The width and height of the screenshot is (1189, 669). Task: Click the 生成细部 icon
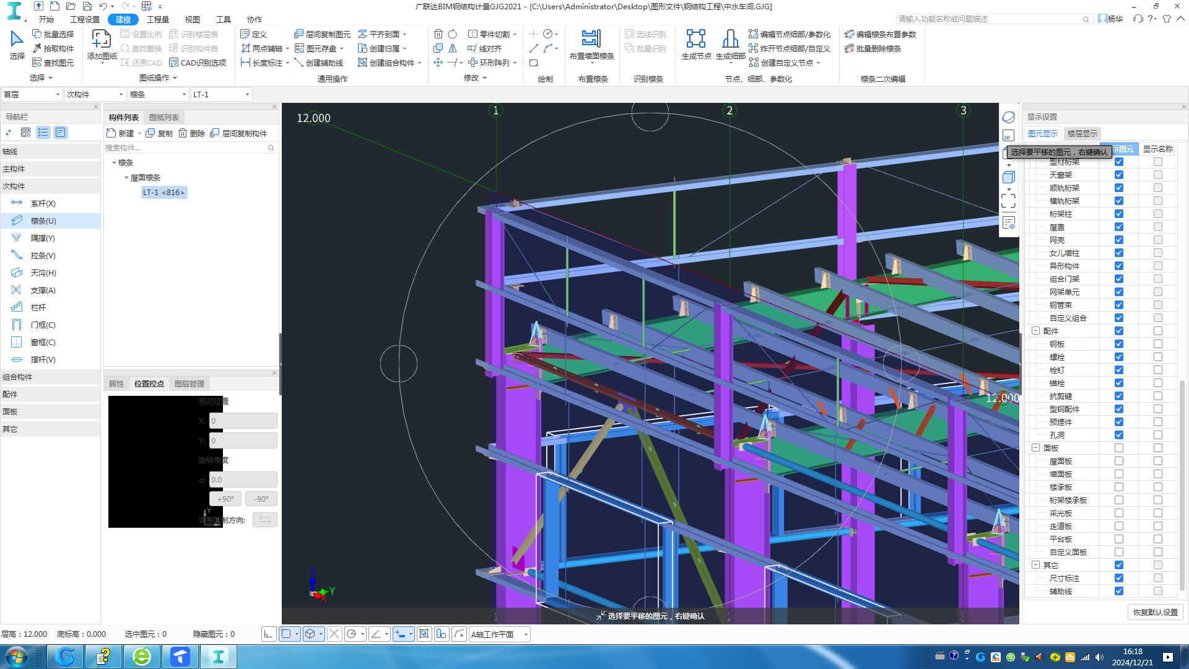point(731,45)
